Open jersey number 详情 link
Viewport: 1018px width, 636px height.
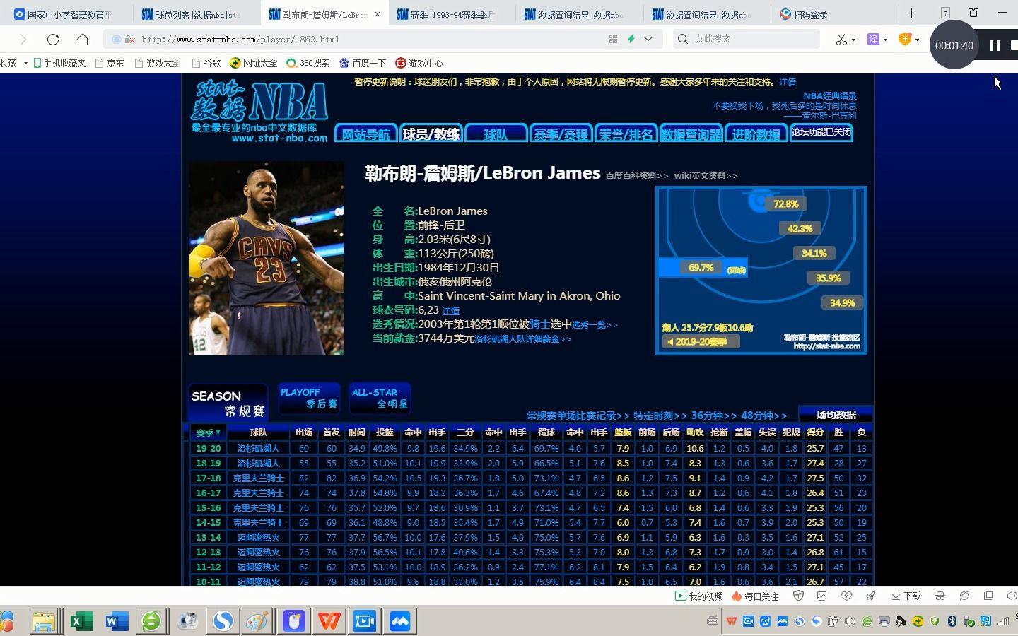coord(450,311)
